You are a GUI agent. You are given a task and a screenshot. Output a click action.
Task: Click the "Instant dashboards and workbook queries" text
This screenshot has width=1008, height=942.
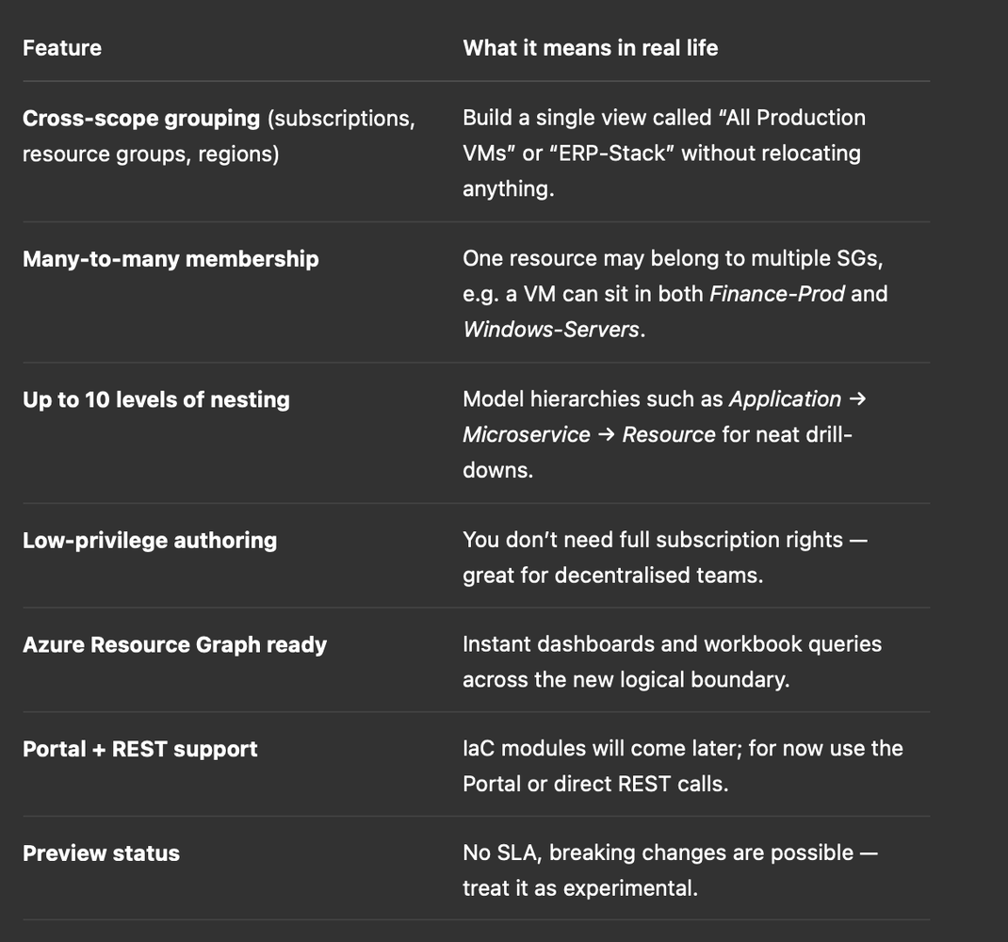click(x=673, y=644)
